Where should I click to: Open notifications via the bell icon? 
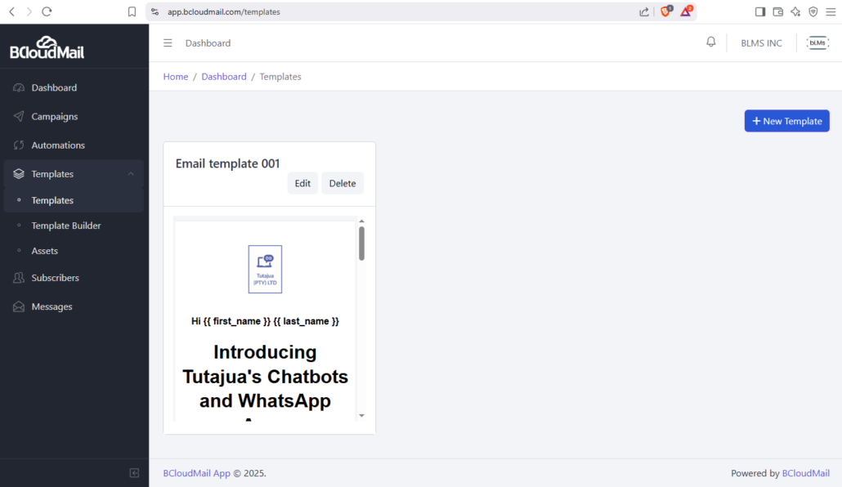711,42
